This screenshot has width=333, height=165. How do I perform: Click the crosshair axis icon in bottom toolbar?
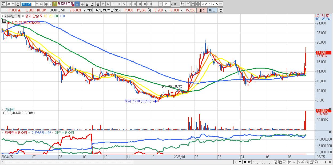coord(290,162)
